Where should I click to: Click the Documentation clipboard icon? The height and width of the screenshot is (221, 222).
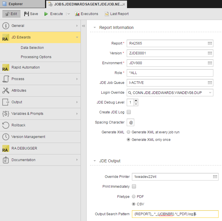coord(6,160)
